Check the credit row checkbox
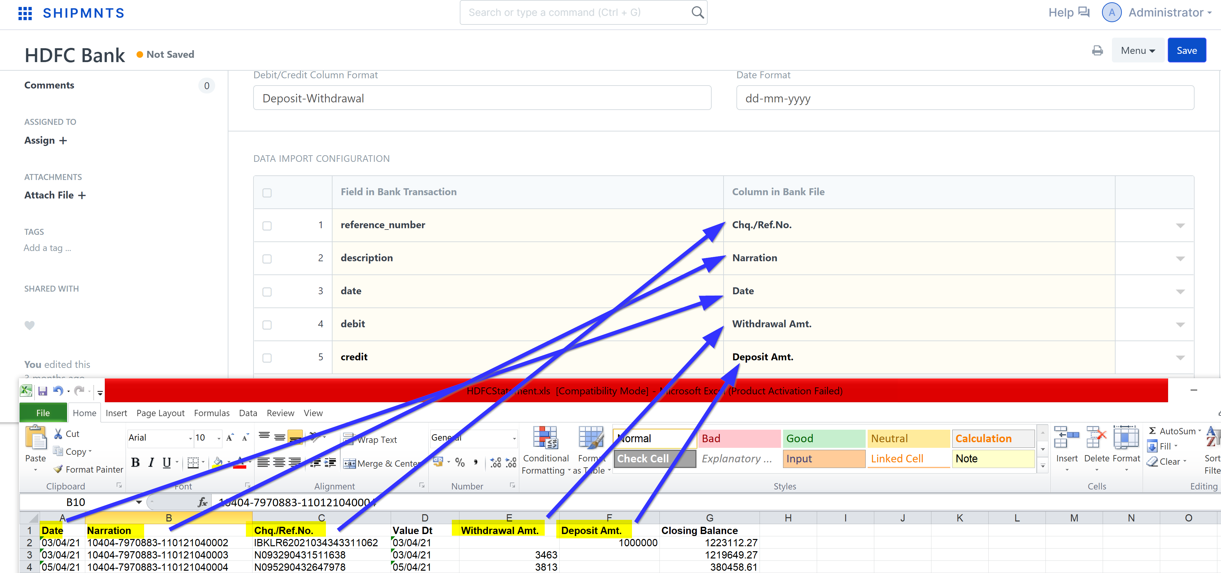 point(267,358)
